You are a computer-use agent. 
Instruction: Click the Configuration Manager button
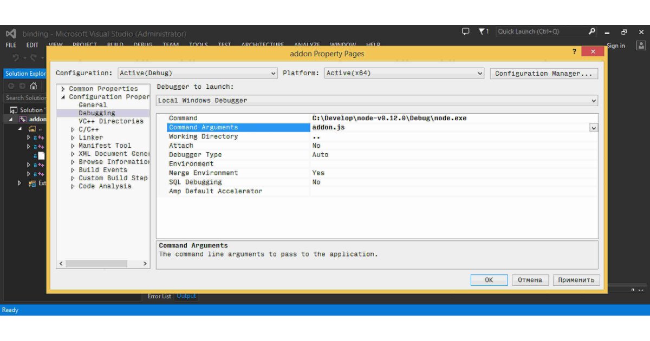[x=544, y=73]
